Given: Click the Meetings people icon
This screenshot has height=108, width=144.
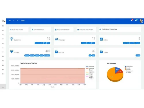Looking at the screenshot, I should (x=56, y=39).
